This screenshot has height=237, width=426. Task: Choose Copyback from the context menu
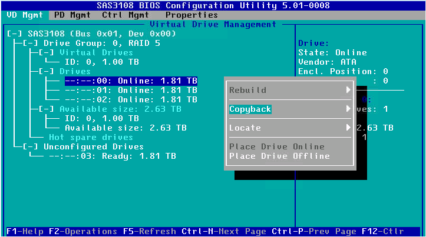click(250, 109)
